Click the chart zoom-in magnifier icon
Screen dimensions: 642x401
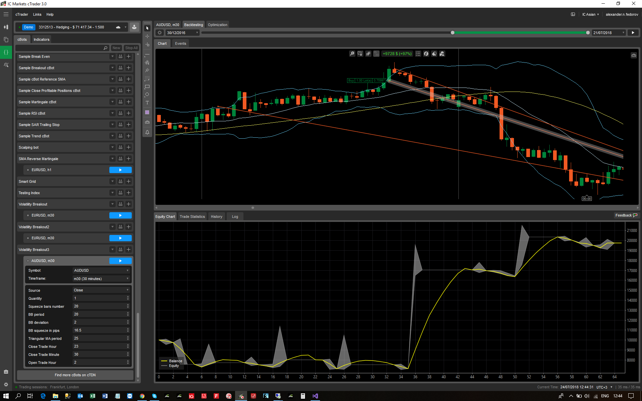click(x=352, y=54)
